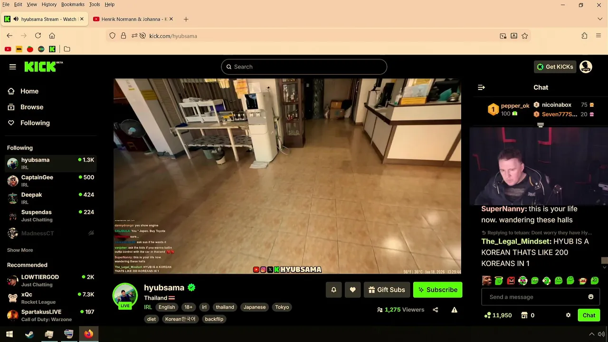Open a new browser tab

[x=186, y=19]
